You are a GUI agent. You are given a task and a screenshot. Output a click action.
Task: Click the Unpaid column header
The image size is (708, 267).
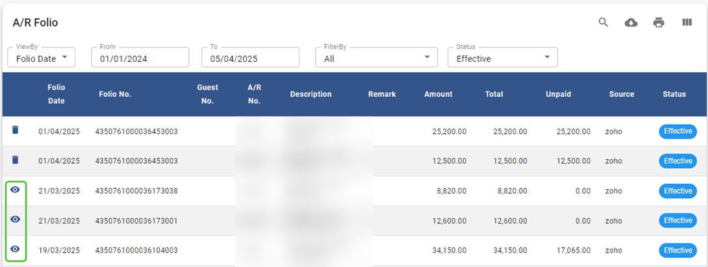click(x=558, y=94)
